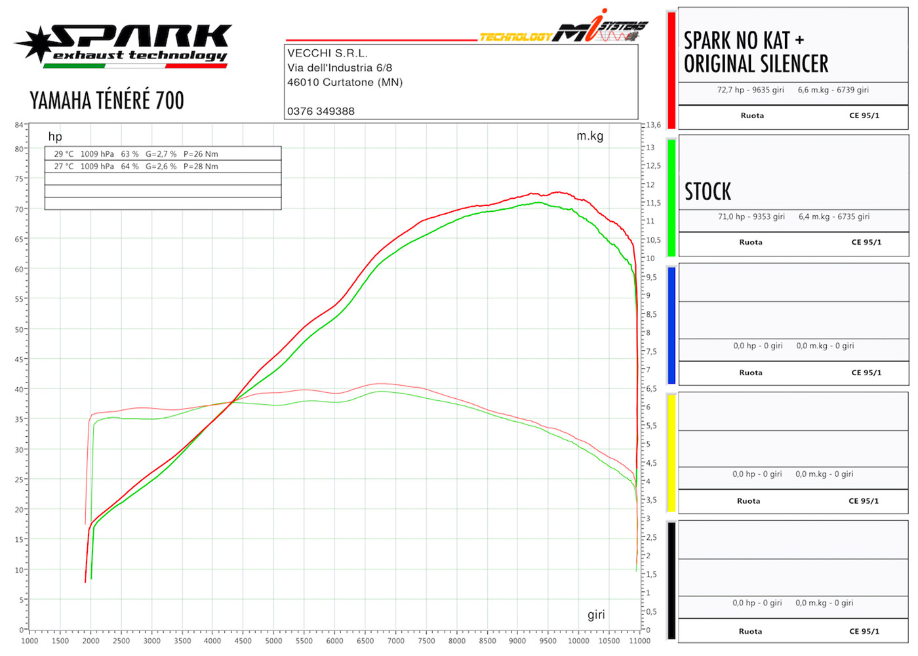The width and height of the screenshot is (918, 656).
Task: Click the '6,4 m.kg - 6735 giri' value
Action: click(x=833, y=216)
